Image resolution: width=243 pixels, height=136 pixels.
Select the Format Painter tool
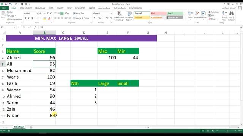point(14,19)
